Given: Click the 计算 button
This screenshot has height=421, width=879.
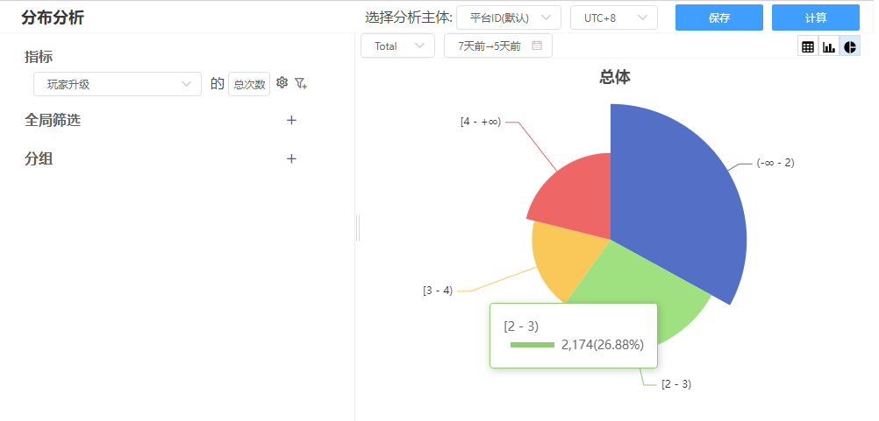Looking at the screenshot, I should (x=816, y=18).
